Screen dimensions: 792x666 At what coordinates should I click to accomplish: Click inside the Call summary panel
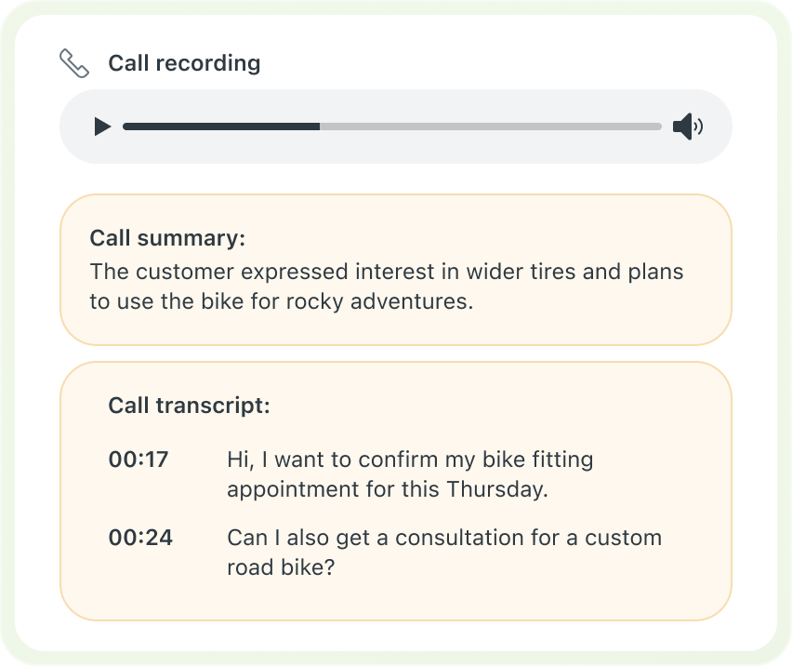(396, 270)
